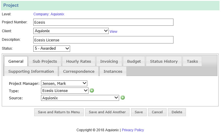Viewport: 221px width, 136px height.
Task: Click into the Description field
Action: [103, 40]
